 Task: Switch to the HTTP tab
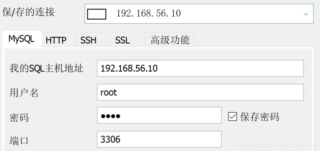[x=59, y=40]
